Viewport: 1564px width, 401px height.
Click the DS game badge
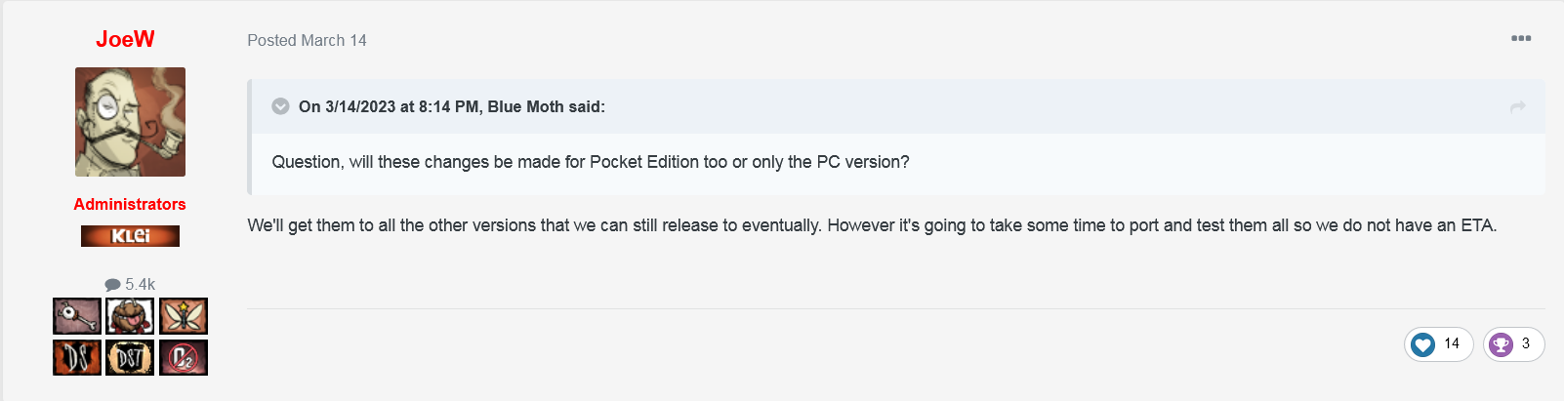77,357
